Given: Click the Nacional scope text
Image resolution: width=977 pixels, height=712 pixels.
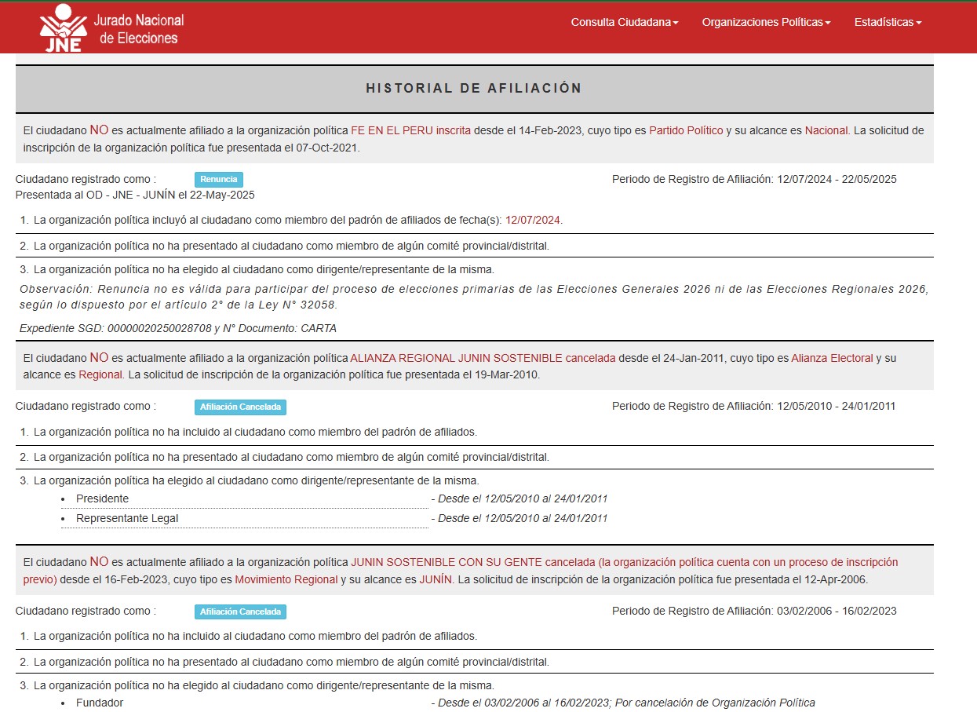Looking at the screenshot, I should tap(827, 130).
